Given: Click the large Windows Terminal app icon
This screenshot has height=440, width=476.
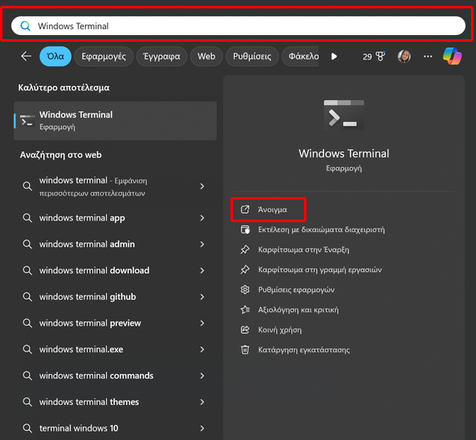Looking at the screenshot, I should (344, 115).
